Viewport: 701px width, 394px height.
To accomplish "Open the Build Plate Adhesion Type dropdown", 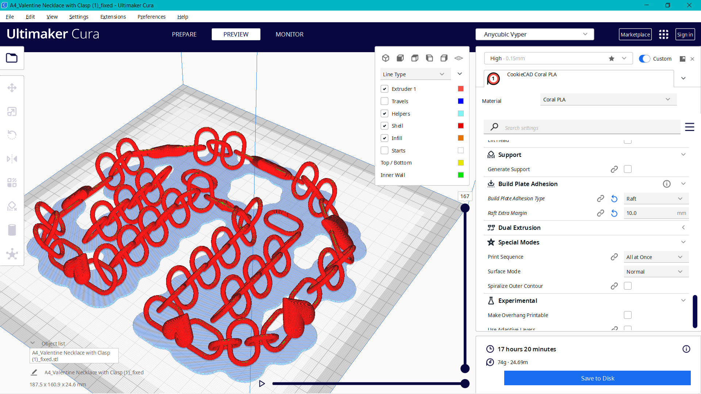I will pyautogui.click(x=656, y=198).
